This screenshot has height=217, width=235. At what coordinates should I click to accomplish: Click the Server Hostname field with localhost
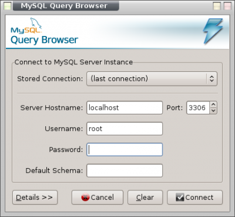125,108
